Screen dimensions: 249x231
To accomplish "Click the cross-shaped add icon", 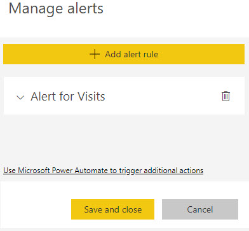I will tap(95, 54).
